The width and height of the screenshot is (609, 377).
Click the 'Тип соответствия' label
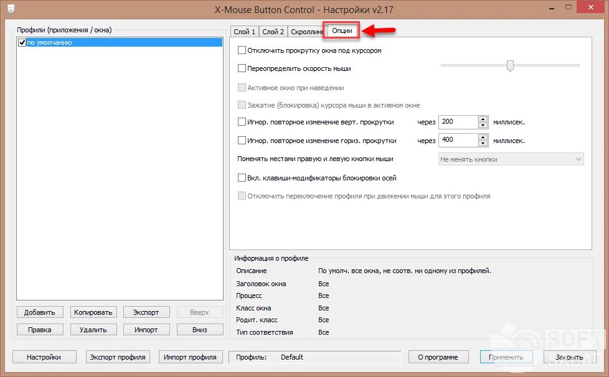tap(265, 332)
